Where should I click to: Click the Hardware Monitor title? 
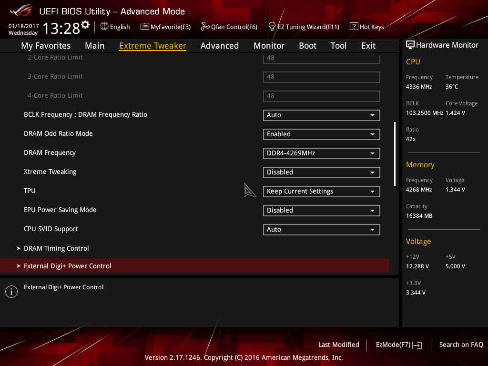pos(447,45)
